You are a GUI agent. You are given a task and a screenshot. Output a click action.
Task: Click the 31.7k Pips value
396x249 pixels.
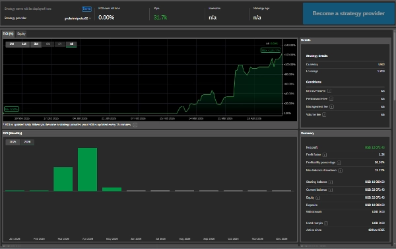160,17
